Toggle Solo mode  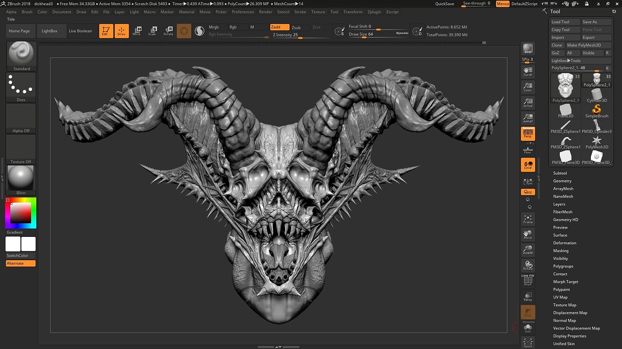(528, 328)
